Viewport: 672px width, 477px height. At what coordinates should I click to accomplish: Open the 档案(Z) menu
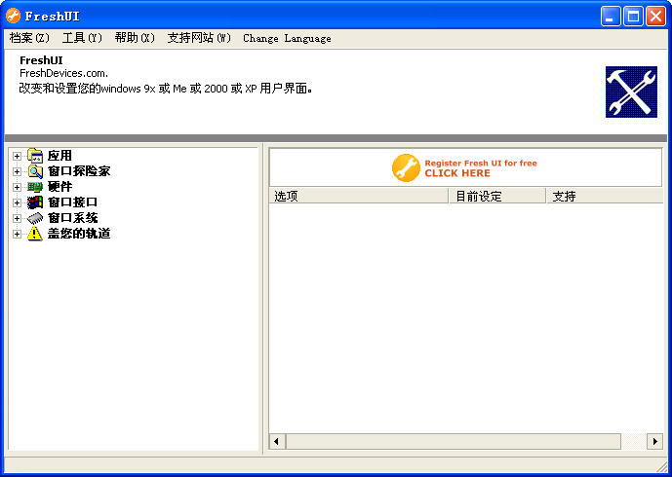[x=29, y=38]
